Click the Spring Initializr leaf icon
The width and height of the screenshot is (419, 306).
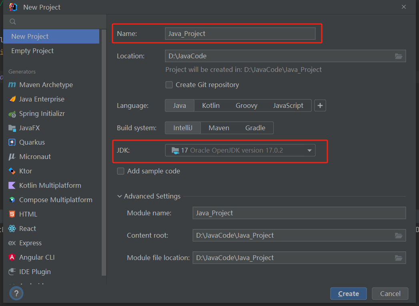click(x=12, y=114)
